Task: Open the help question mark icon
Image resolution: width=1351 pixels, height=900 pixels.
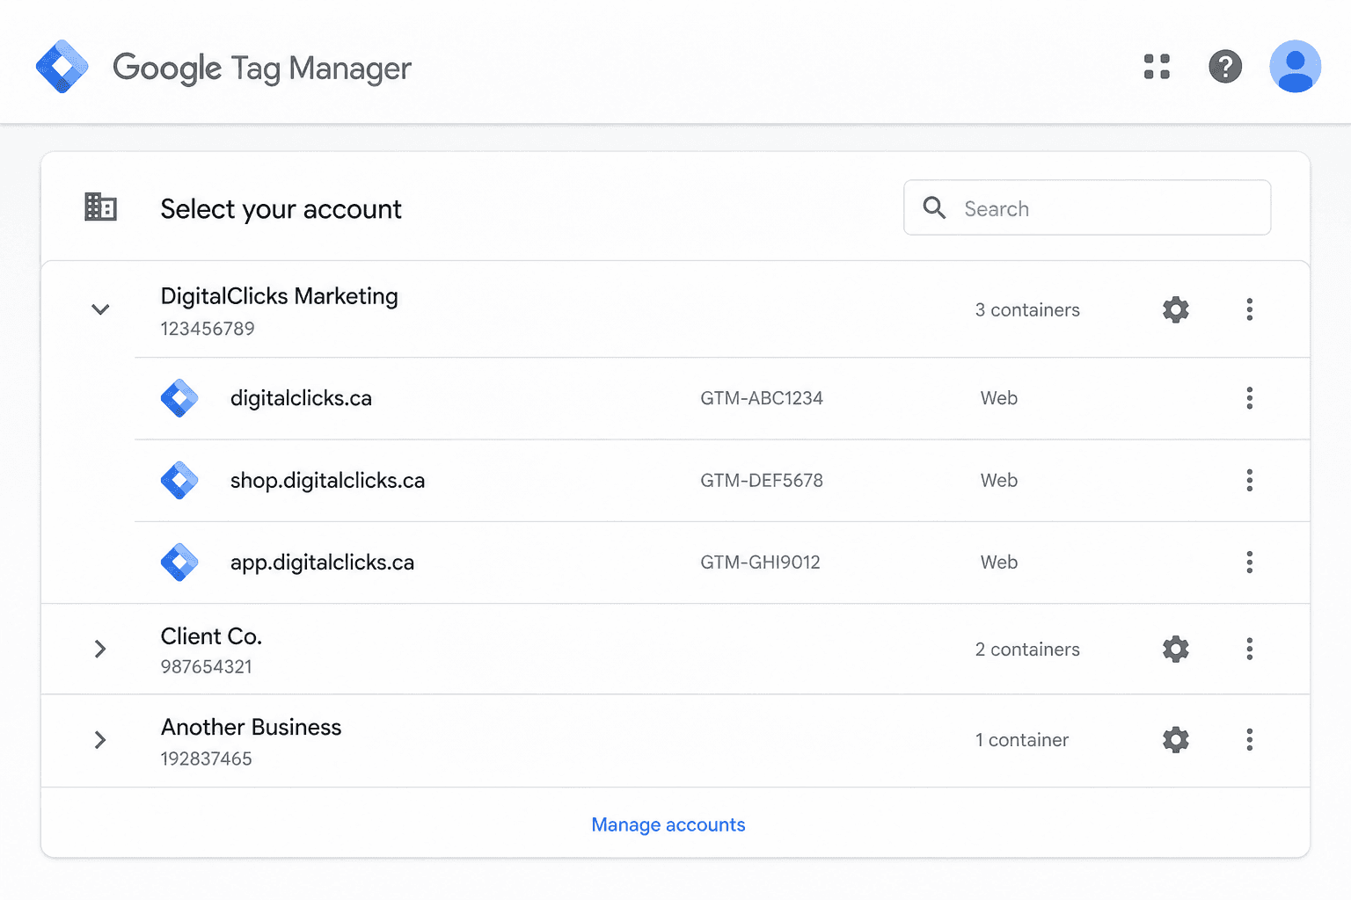Action: coord(1225,67)
